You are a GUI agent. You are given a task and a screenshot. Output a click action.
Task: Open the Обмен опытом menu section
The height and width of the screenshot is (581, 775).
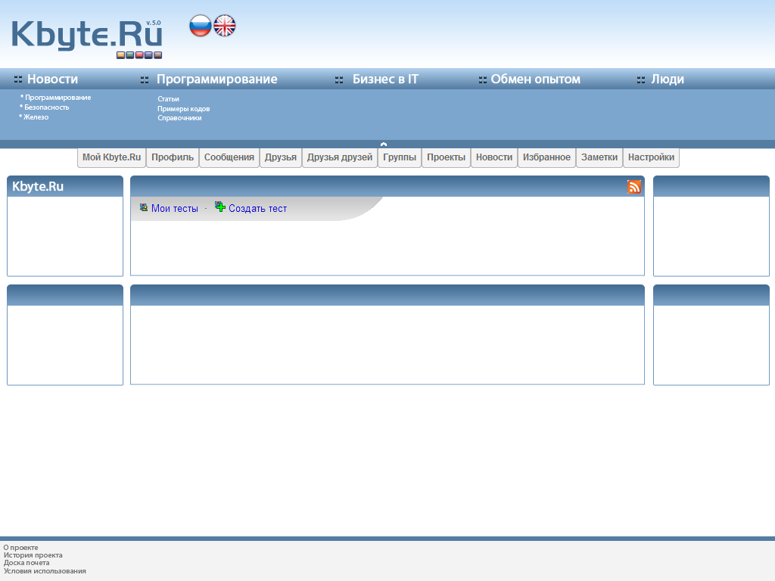click(x=536, y=79)
